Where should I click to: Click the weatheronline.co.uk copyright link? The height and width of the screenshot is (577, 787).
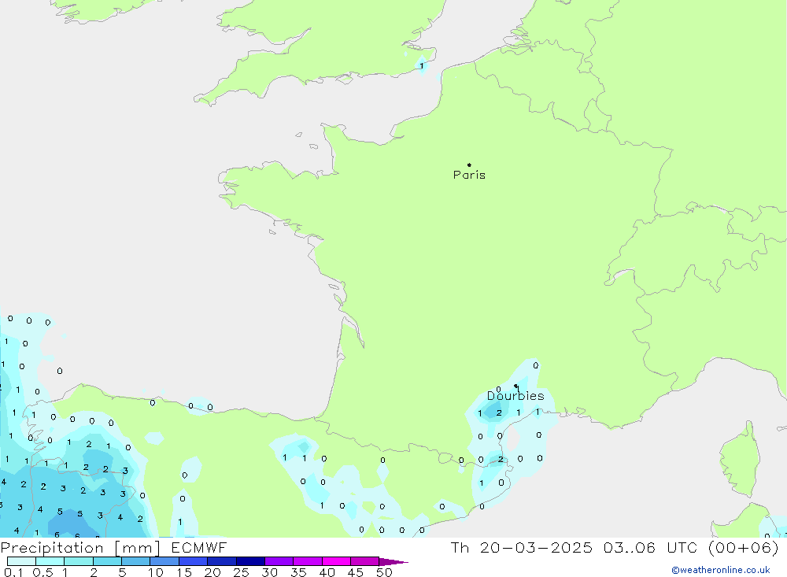(x=721, y=570)
